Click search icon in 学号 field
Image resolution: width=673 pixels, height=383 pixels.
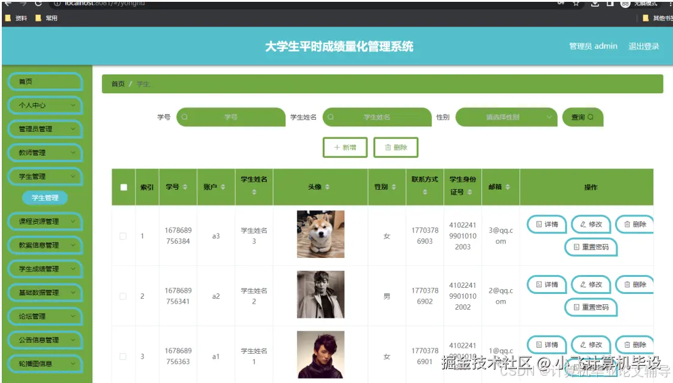(x=184, y=117)
